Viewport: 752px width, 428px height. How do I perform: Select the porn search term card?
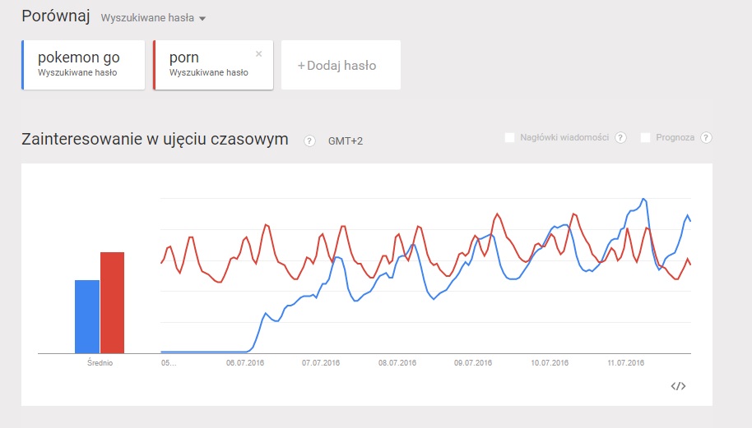pyautogui.click(x=213, y=65)
